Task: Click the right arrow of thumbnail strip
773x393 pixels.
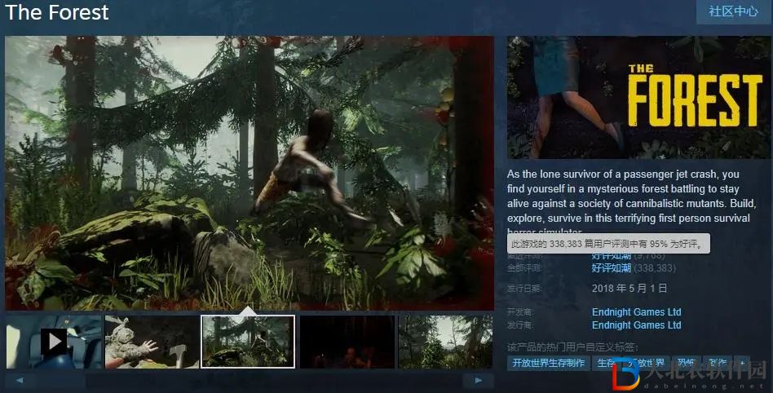Action: (x=478, y=380)
